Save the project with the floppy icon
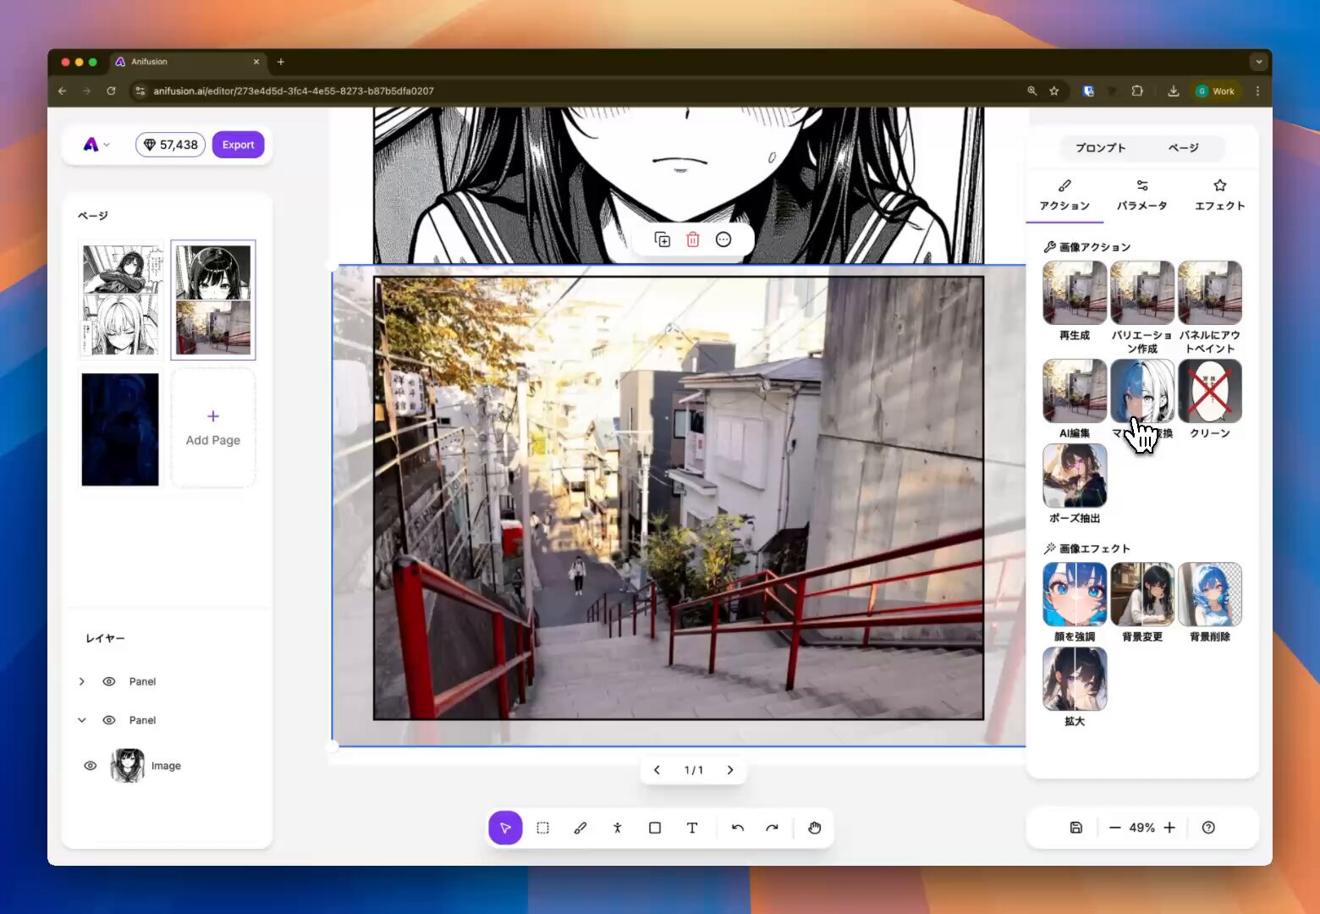The height and width of the screenshot is (914, 1320). pyautogui.click(x=1076, y=828)
